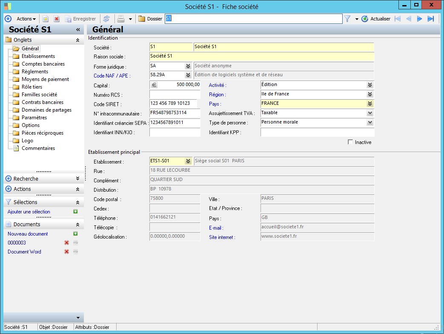
Task: Click the filter funnel icon in toolbar
Action: 347,19
